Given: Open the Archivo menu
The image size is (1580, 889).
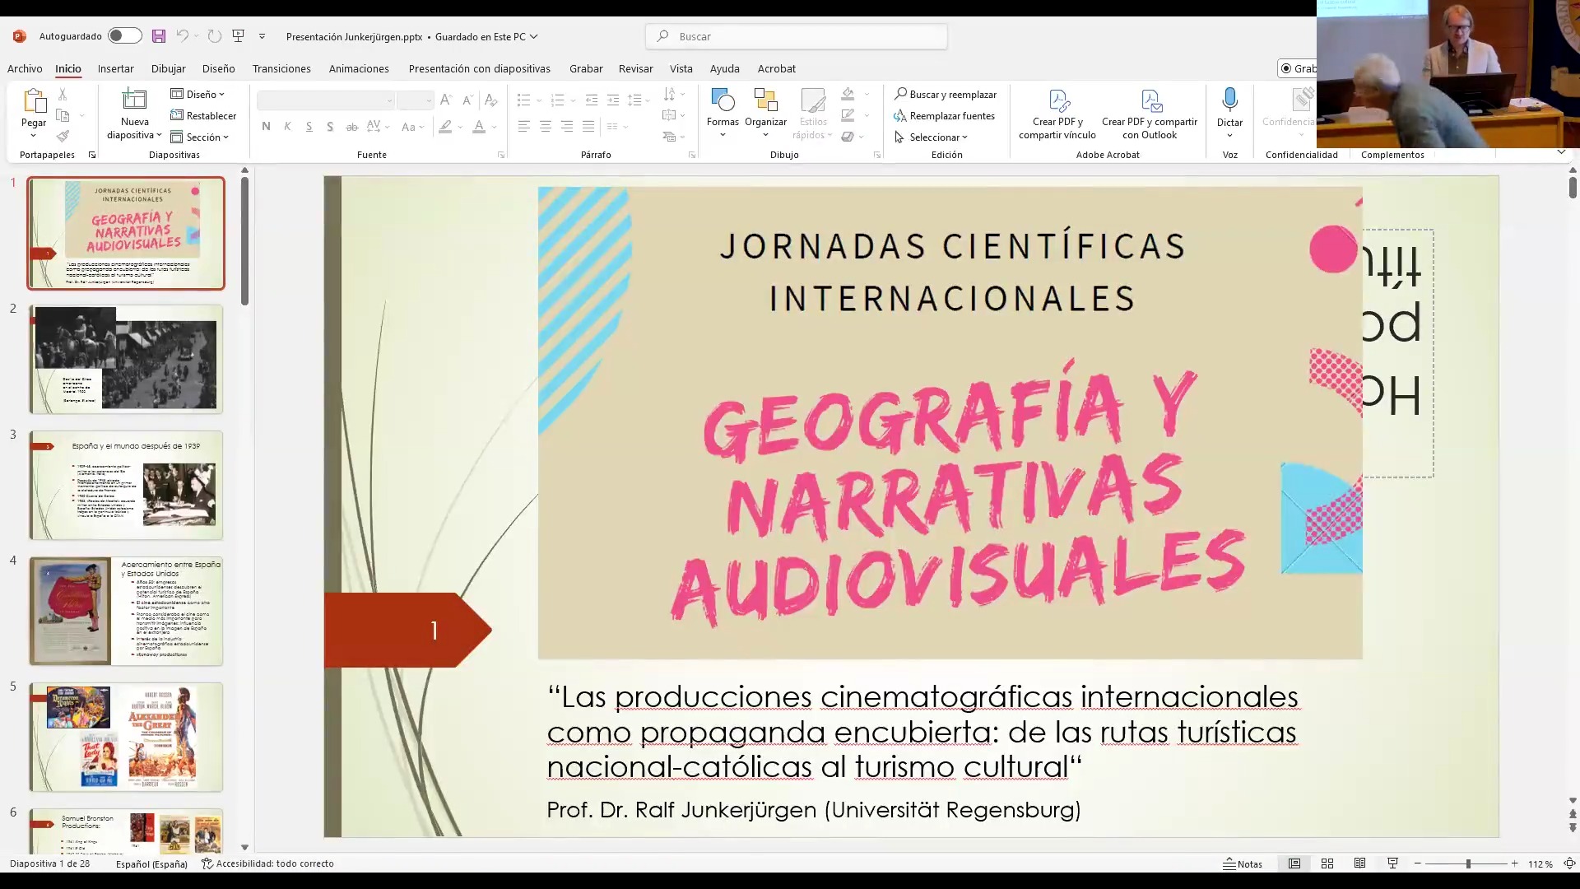Looking at the screenshot, I should pyautogui.click(x=25, y=69).
